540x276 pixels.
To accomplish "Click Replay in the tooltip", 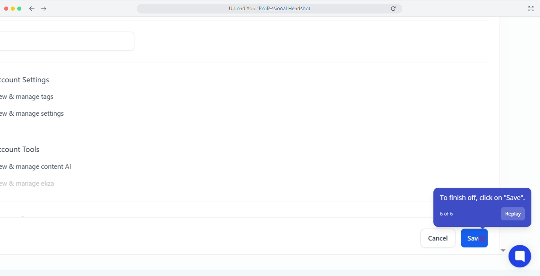I will coord(513,214).
